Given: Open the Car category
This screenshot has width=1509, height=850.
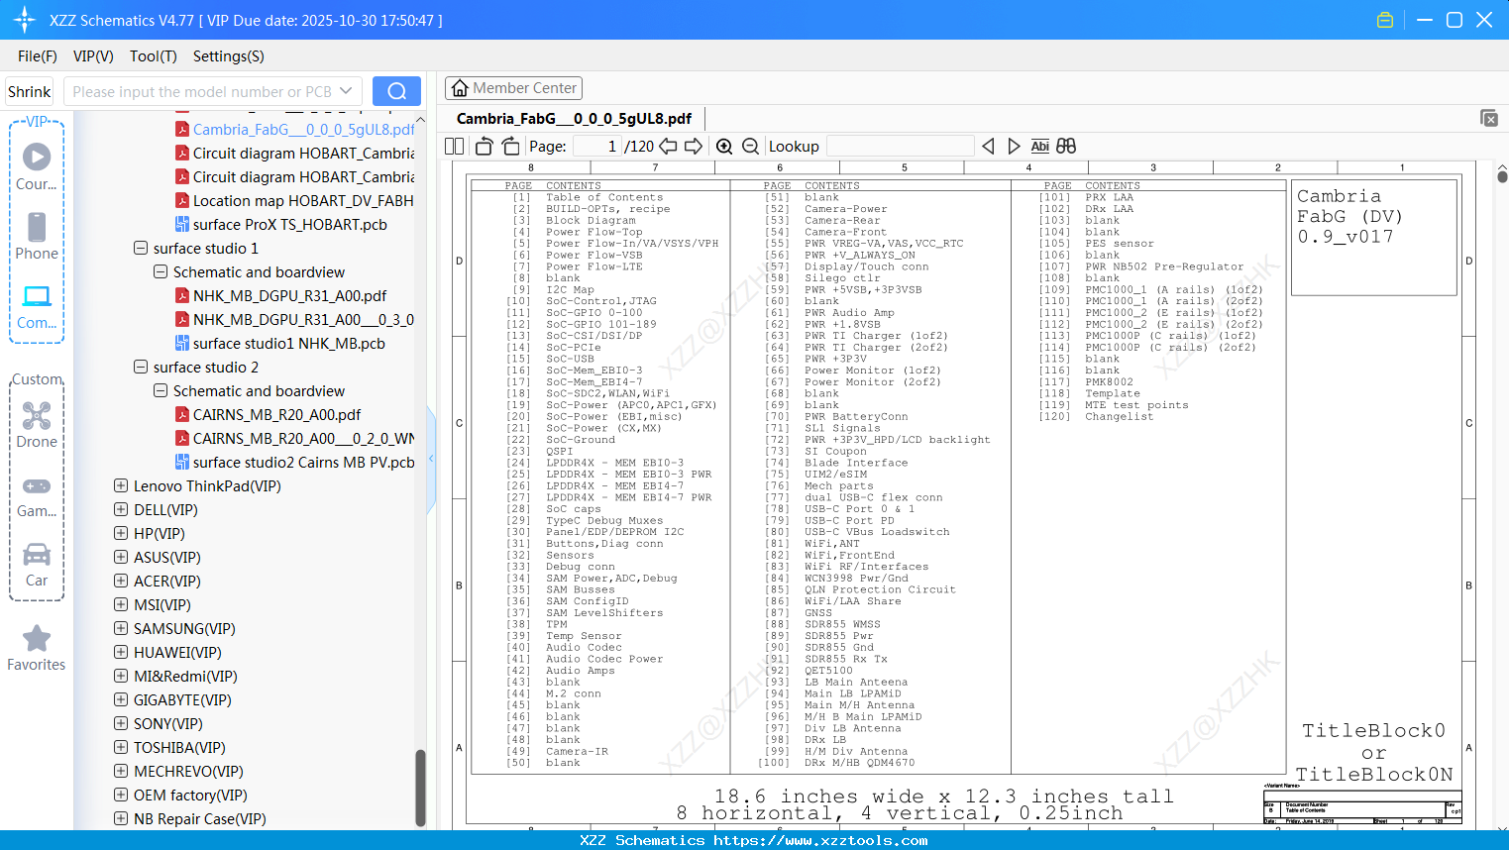Looking at the screenshot, I should [37, 564].
